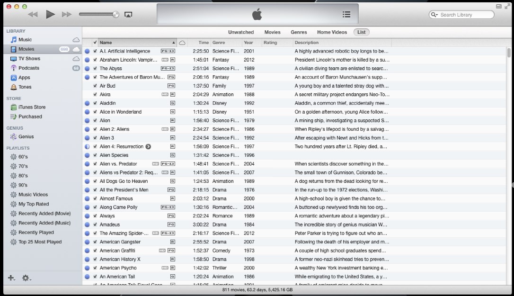The height and width of the screenshot is (296, 514).
Task: Uncheck the American Gangster checkbox
Action: [x=95, y=242]
